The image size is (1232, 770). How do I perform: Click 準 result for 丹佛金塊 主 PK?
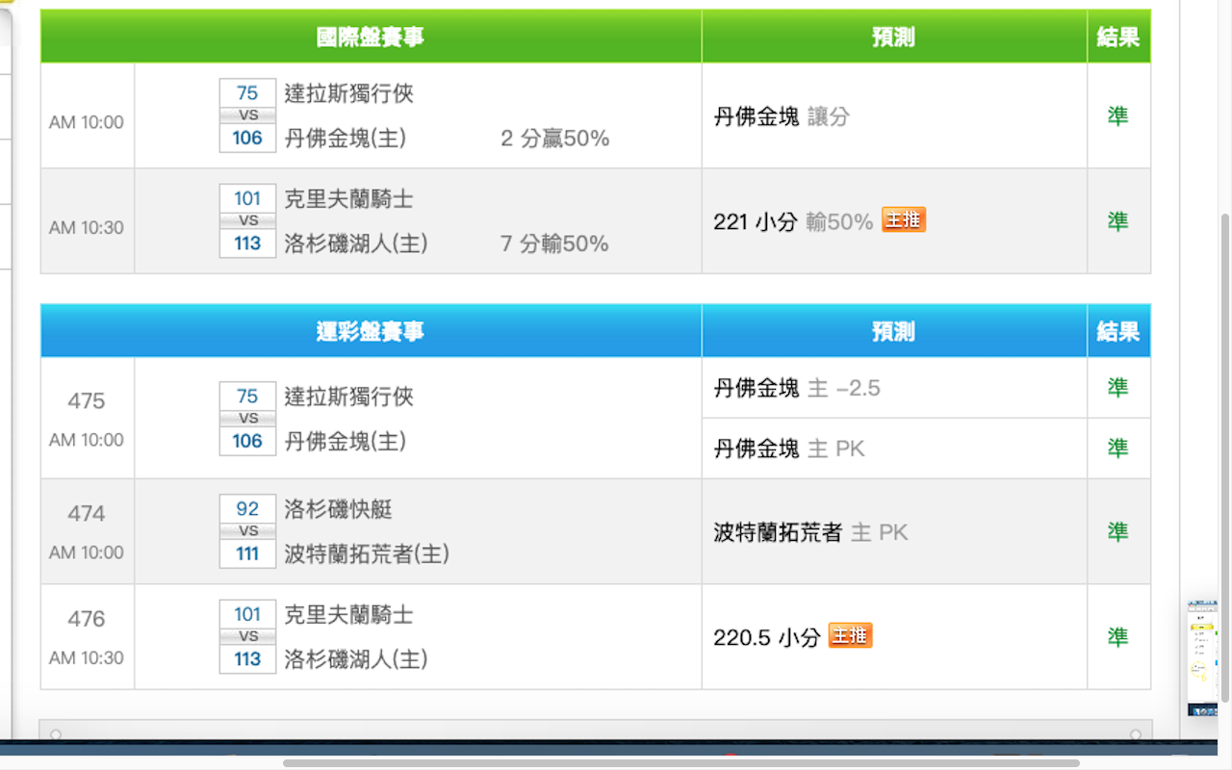tap(1117, 448)
